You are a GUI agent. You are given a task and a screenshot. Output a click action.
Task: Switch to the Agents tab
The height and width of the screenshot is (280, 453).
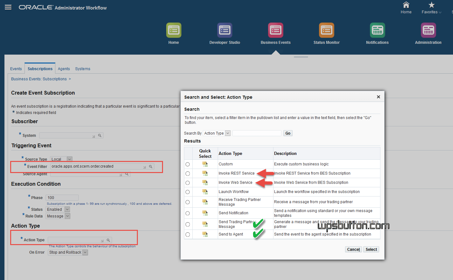point(64,69)
